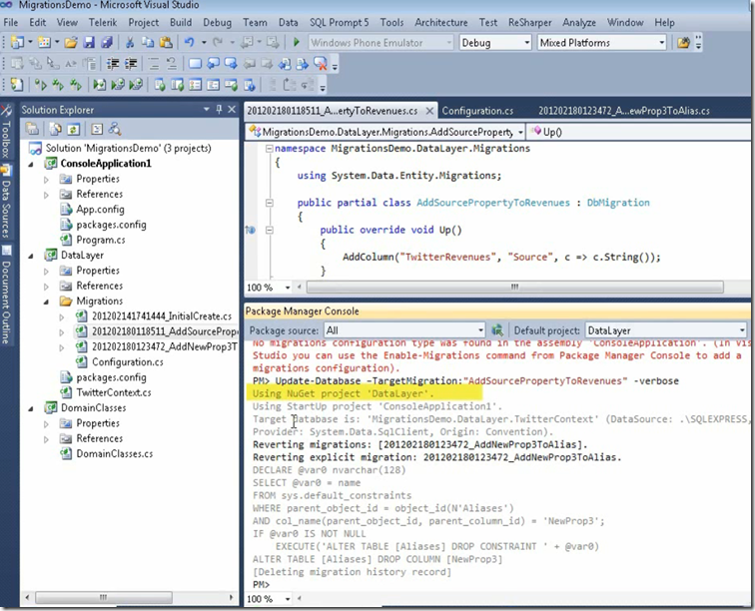Switch to the Configuration.cs tab
755x611 pixels.
(477, 111)
